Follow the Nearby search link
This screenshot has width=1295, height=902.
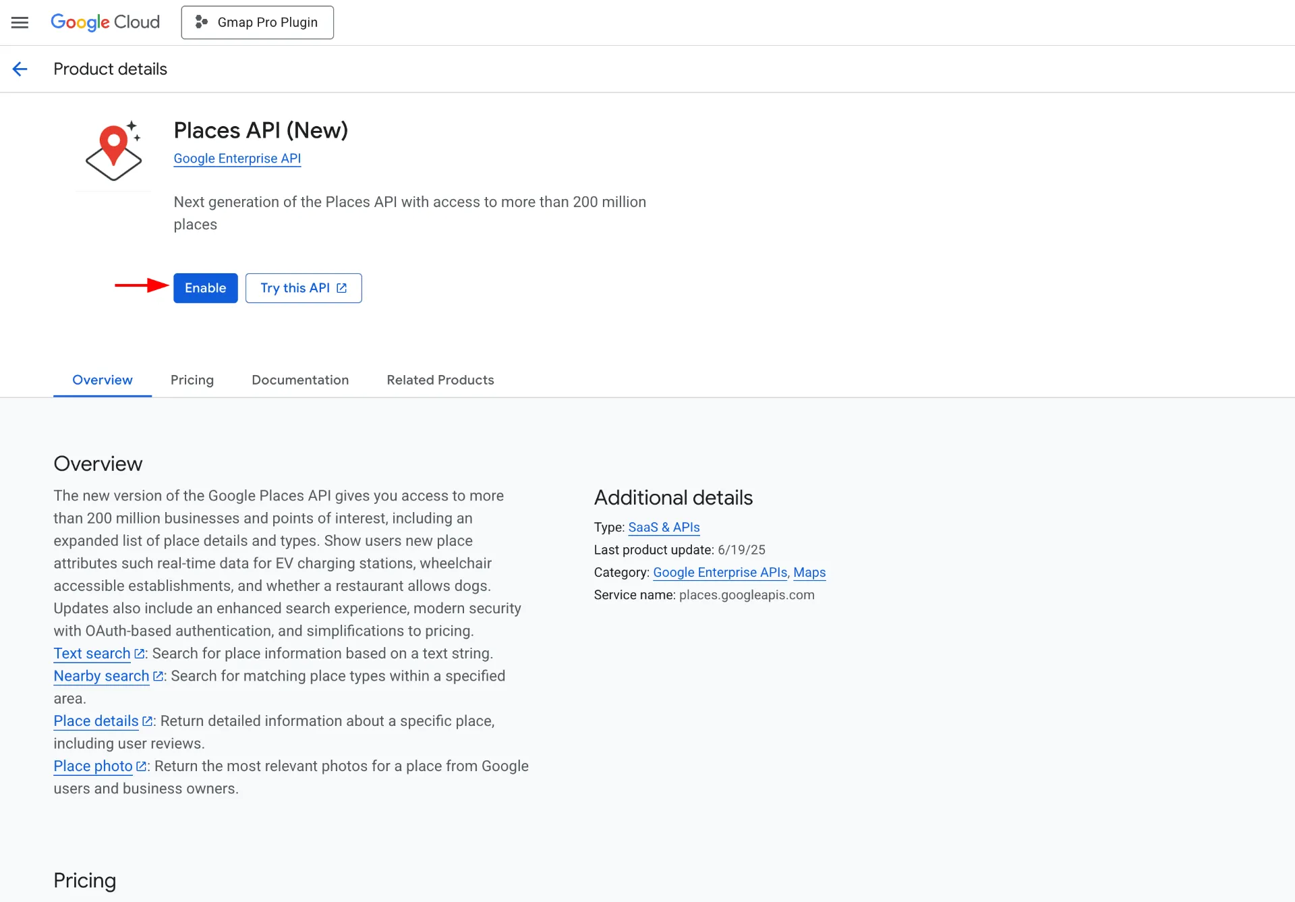click(101, 676)
